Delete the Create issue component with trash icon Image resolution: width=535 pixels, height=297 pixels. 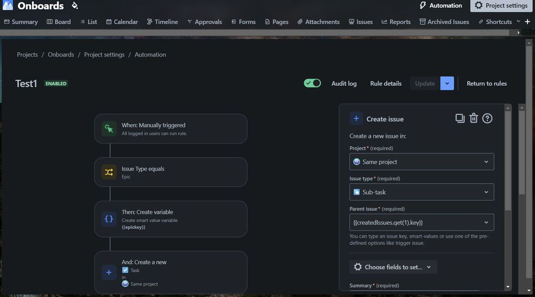click(x=473, y=118)
